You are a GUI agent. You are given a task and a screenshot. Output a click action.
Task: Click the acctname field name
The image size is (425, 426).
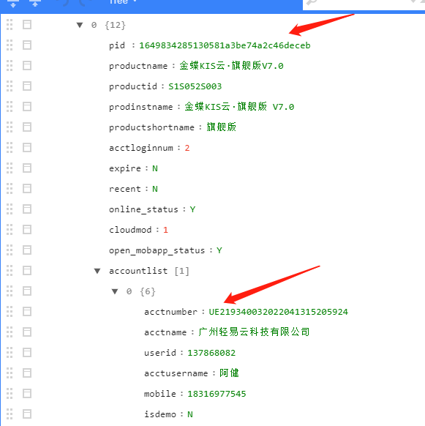[x=165, y=332]
